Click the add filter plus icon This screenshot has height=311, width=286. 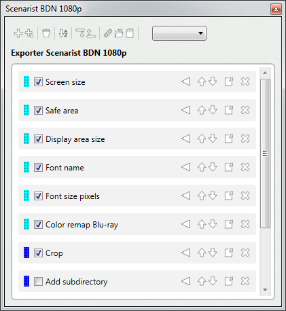point(18,33)
